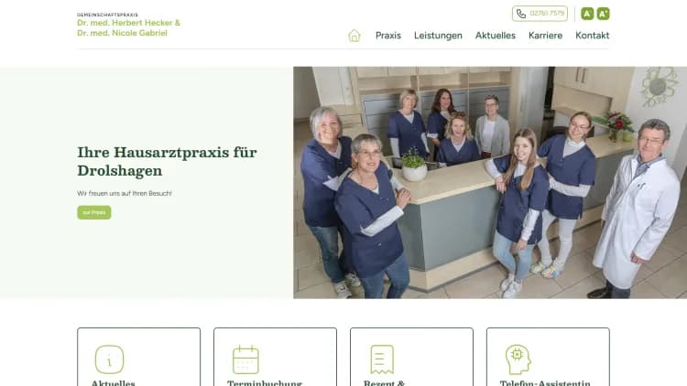Click the receipt icon in Rezept card
687x386 pixels.
[382, 359]
